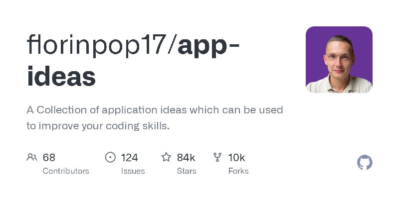Click the star outline icon
399x199 pixels.
pyautogui.click(x=166, y=157)
